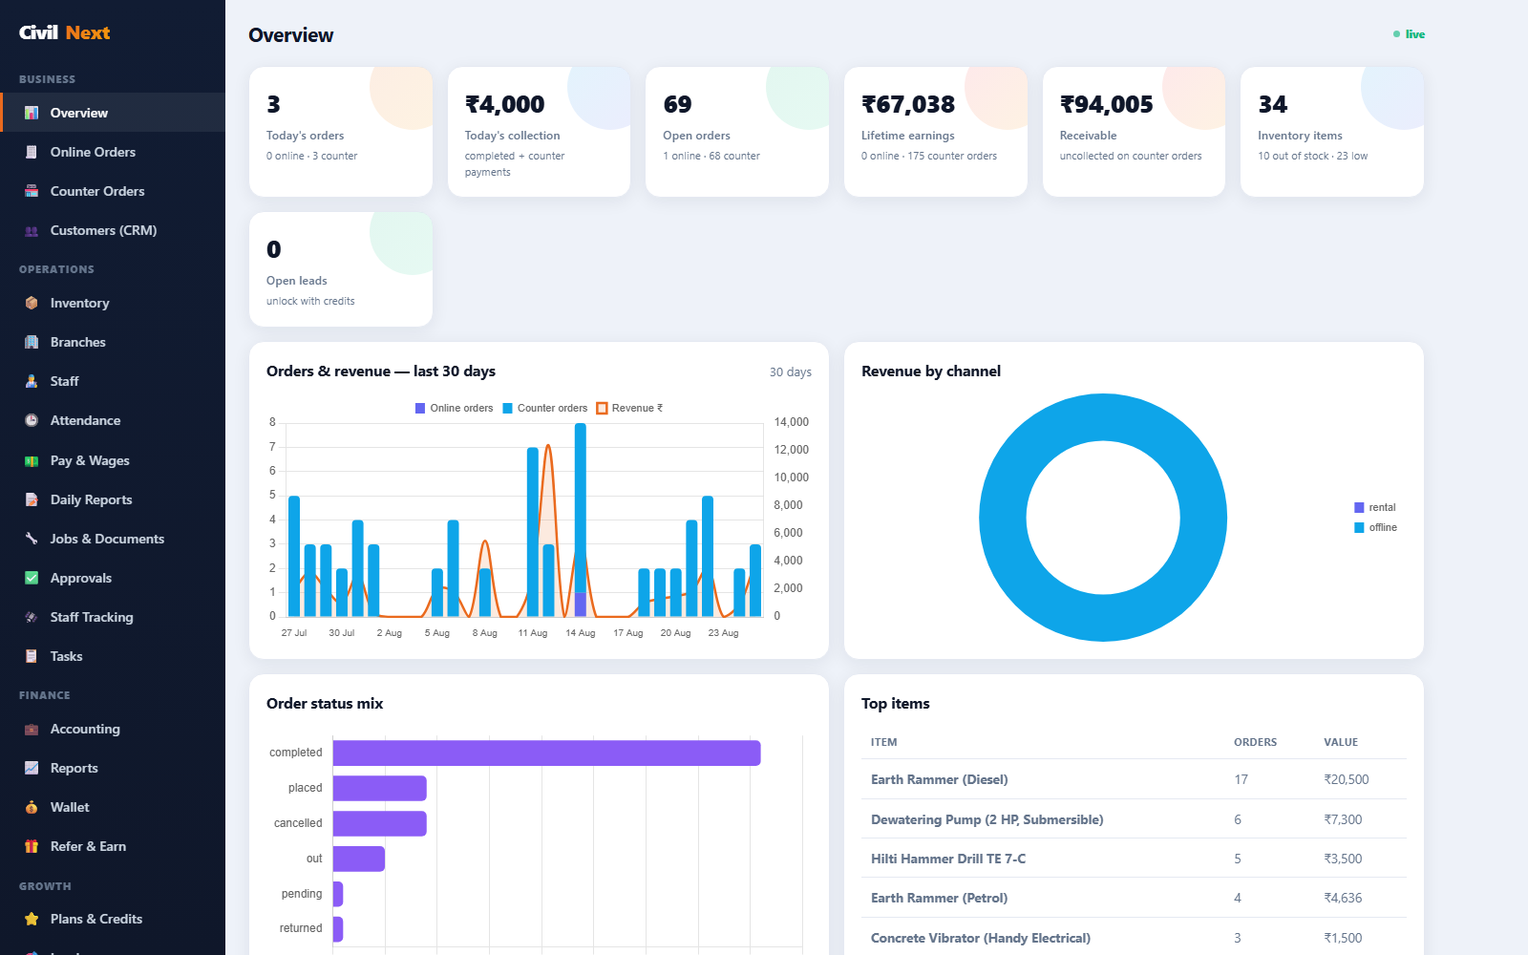Viewport: 1528px width, 955px height.
Task: Click the ₹20,500 value cell
Action: pos(1347,779)
